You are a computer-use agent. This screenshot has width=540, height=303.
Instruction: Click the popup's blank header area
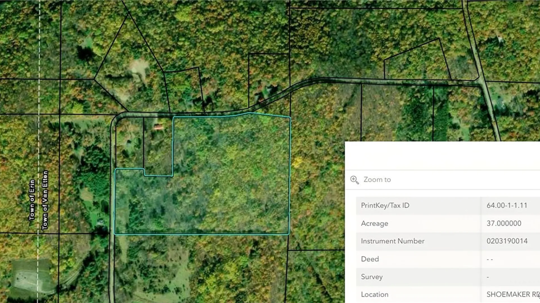coord(442,156)
